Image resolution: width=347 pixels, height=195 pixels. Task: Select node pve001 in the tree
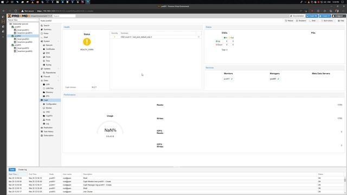(x=18, y=27)
